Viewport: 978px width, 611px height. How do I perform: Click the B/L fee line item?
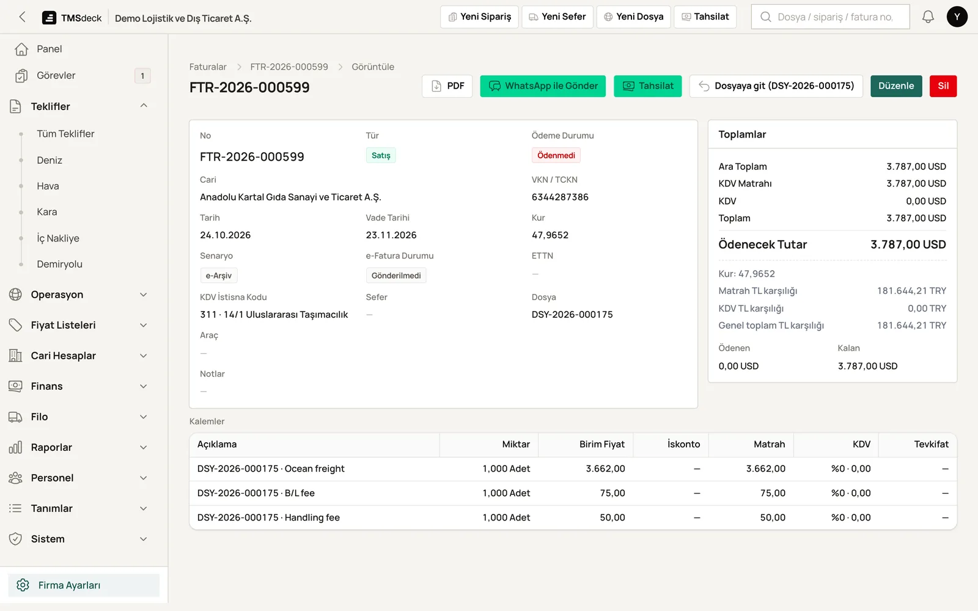[573, 493]
